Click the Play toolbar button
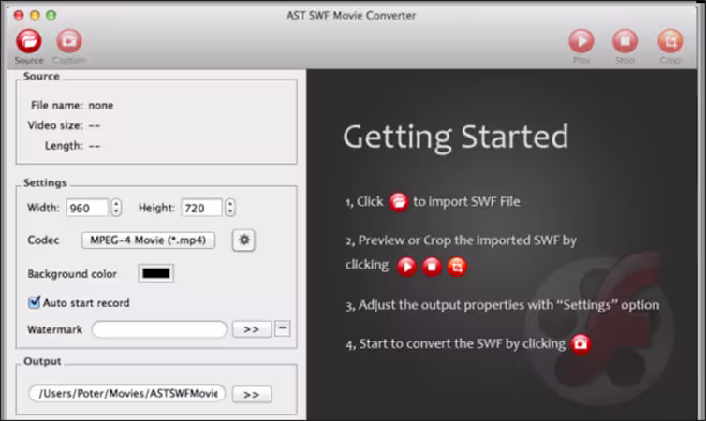This screenshot has height=421, width=706. coord(581,41)
